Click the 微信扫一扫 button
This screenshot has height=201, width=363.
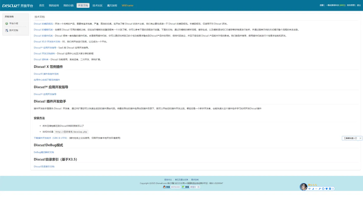click(195, 187)
